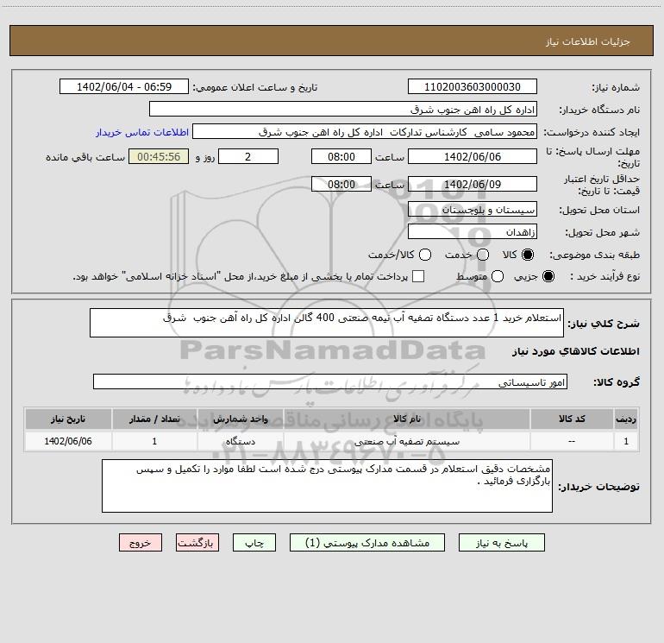Toggle اسناد خزانه اسلامی payment checkbox

(418, 276)
